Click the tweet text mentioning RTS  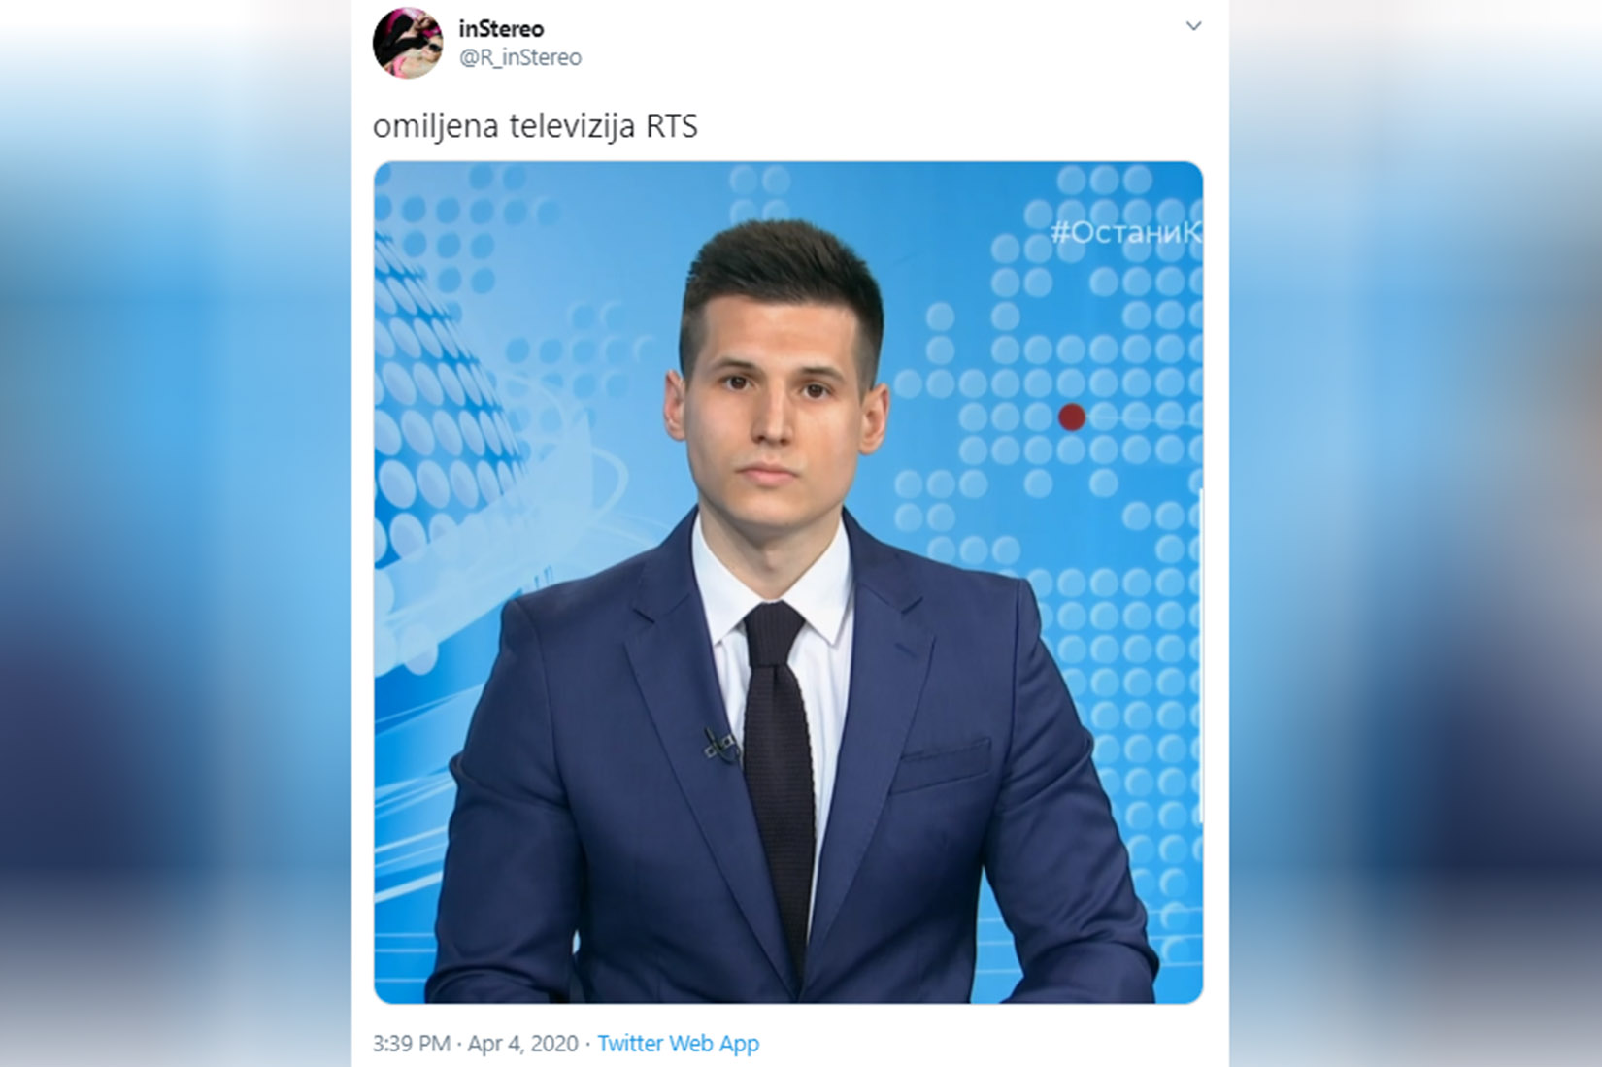coord(535,126)
